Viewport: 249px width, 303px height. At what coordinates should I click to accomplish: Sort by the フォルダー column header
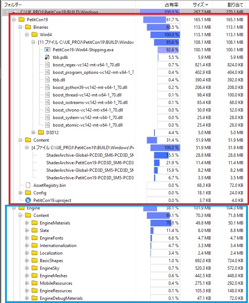[69, 4]
